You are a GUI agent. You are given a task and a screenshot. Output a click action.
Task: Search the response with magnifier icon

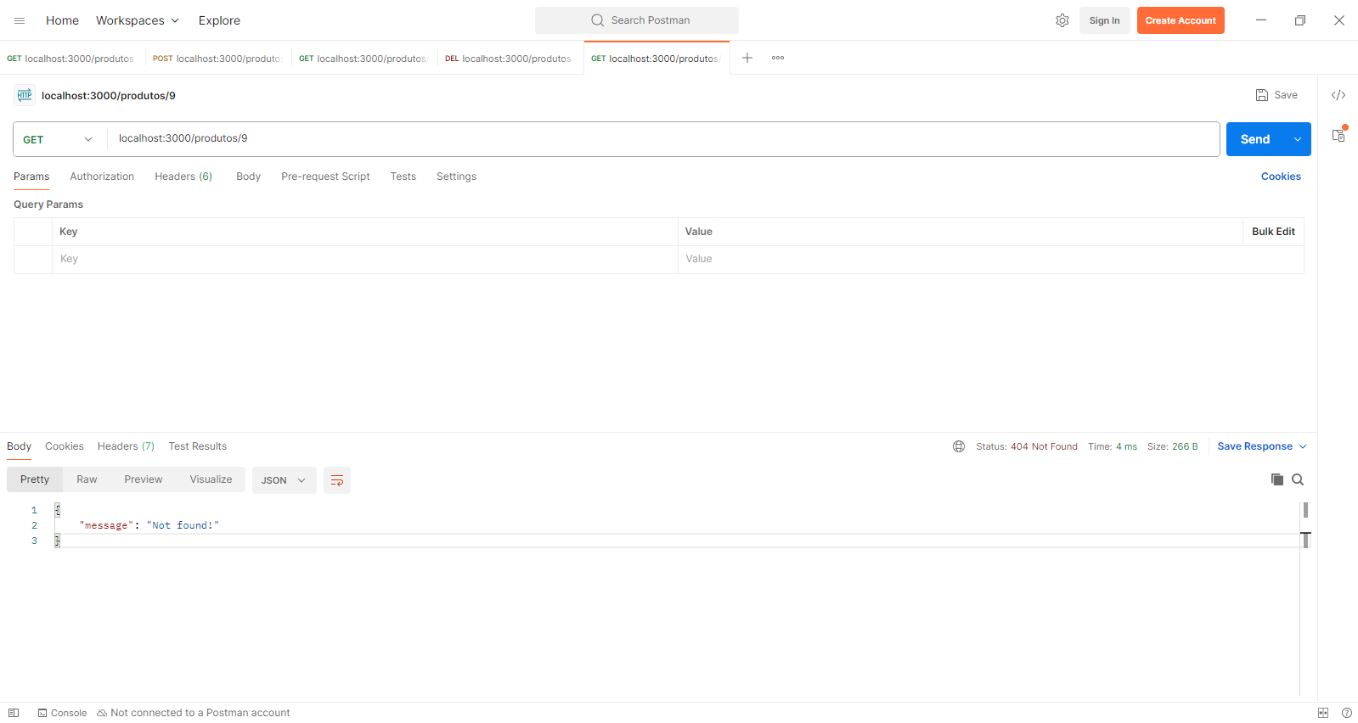(1298, 479)
